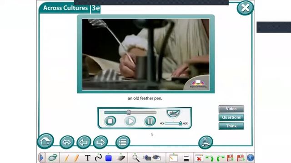The image size is (291, 163).
Task: Click the Home icon button
Action: [45, 141]
